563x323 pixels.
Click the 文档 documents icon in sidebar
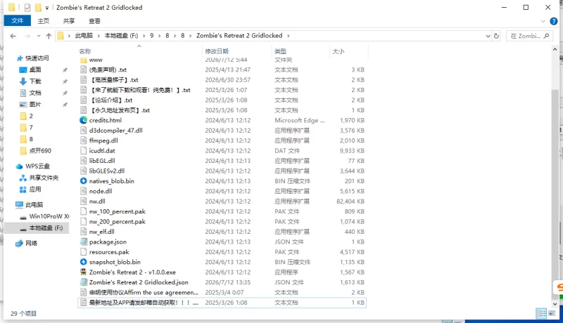point(23,93)
